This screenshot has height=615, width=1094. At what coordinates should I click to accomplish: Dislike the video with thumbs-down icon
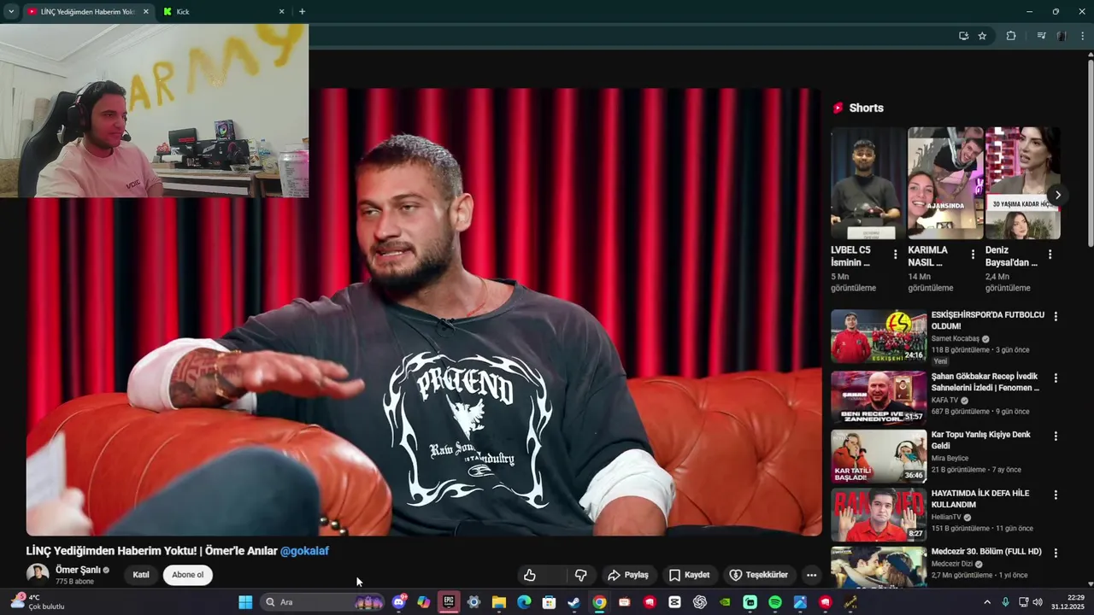tap(580, 575)
